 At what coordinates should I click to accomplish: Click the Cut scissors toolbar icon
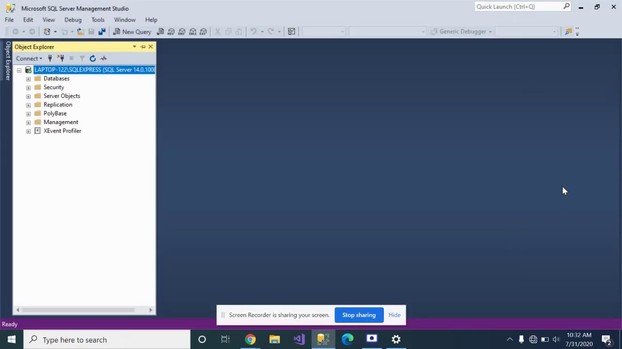pos(218,32)
